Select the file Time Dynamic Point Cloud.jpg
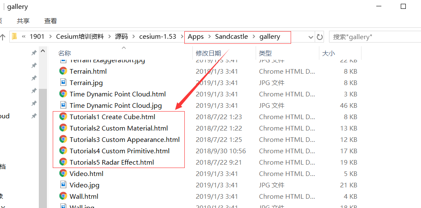The image size is (421, 208). coord(116,105)
